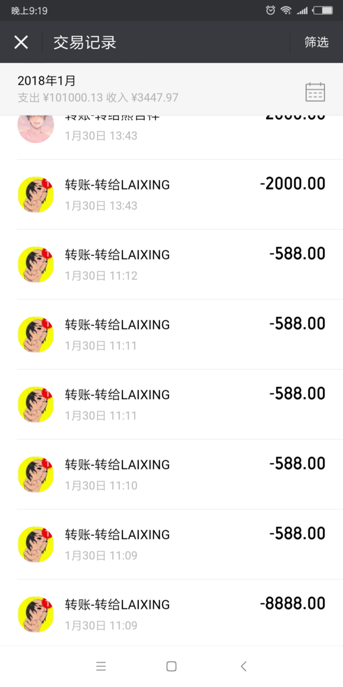Tap the pink avatar of the top transfer

coord(36,126)
